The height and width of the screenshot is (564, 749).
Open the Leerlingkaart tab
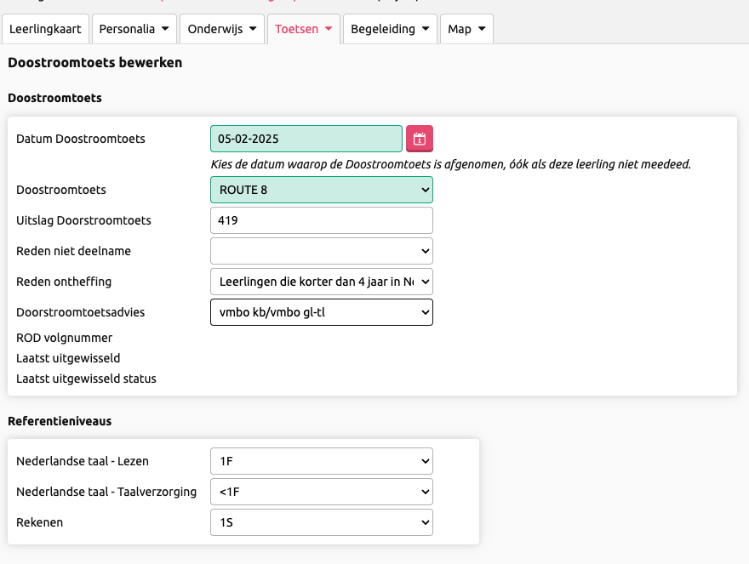click(x=45, y=29)
